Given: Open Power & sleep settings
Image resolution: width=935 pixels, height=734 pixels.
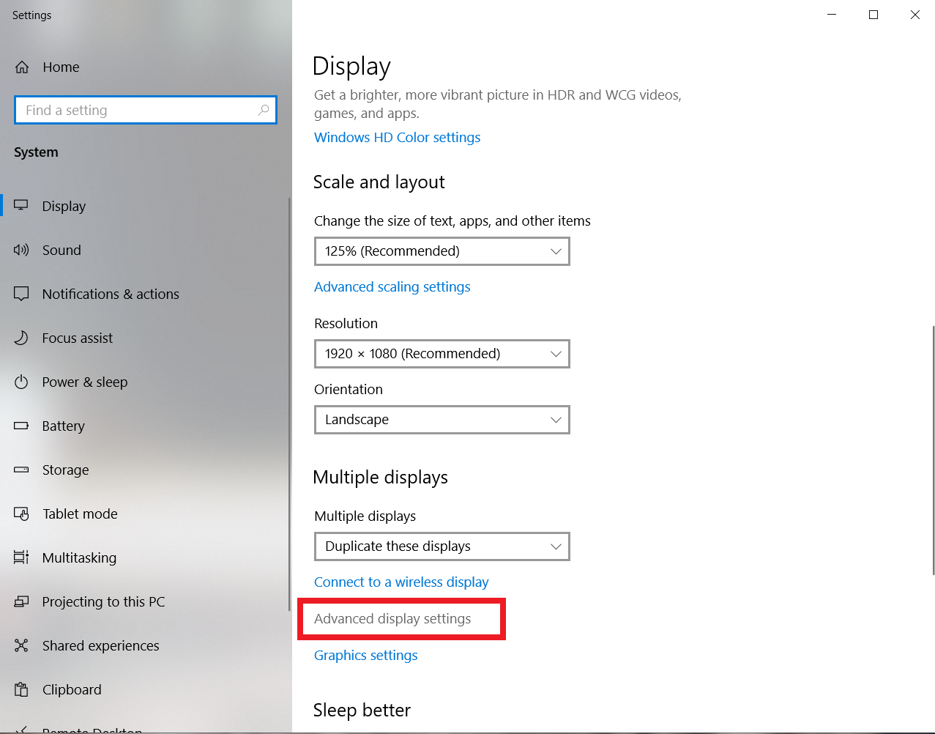Looking at the screenshot, I should pyautogui.click(x=145, y=382).
